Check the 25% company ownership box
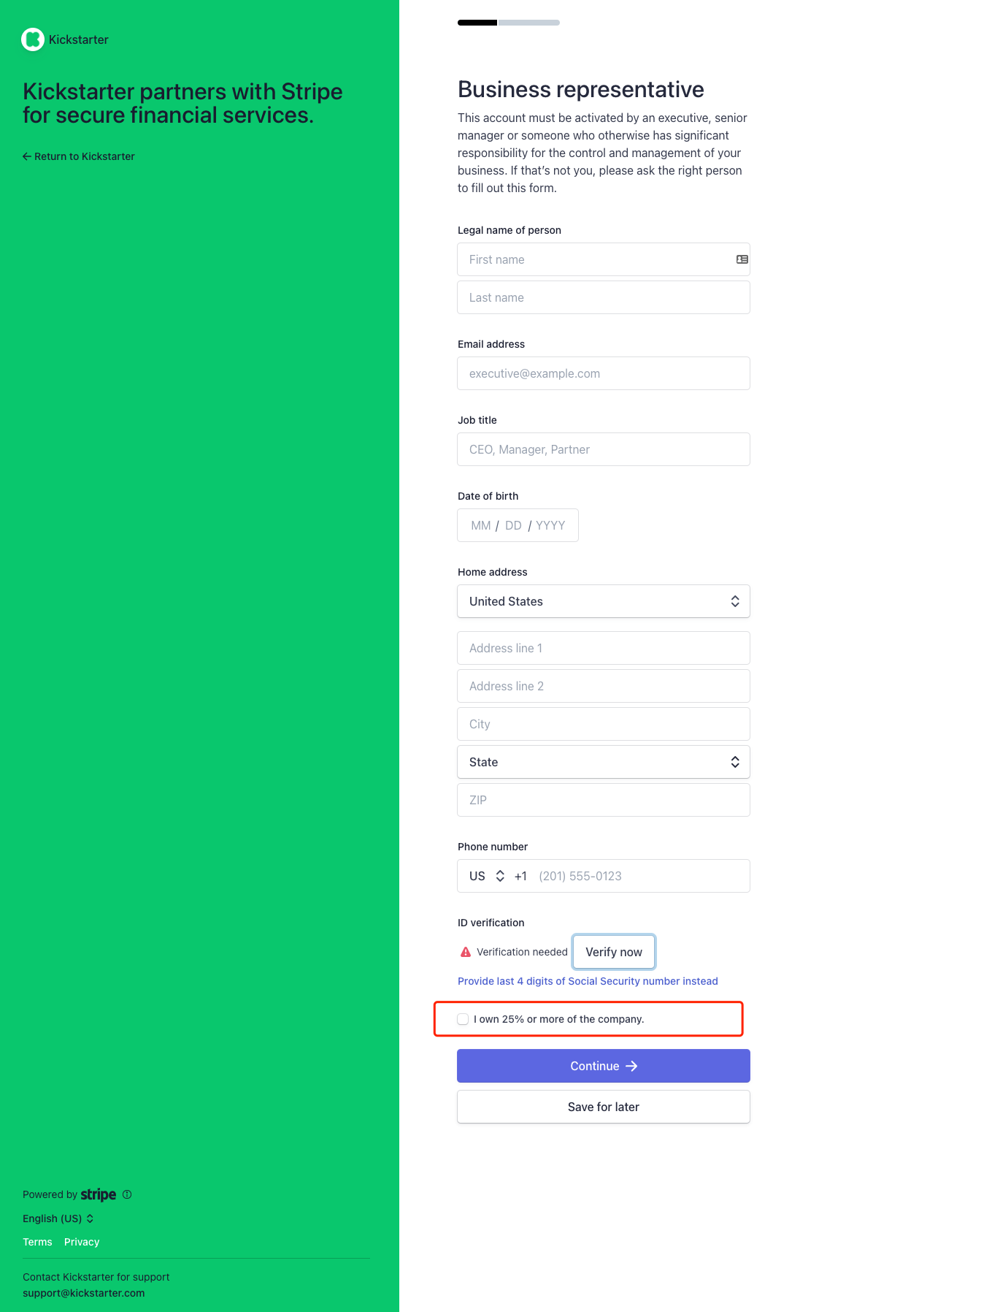Image resolution: width=992 pixels, height=1312 pixels. (x=463, y=1019)
